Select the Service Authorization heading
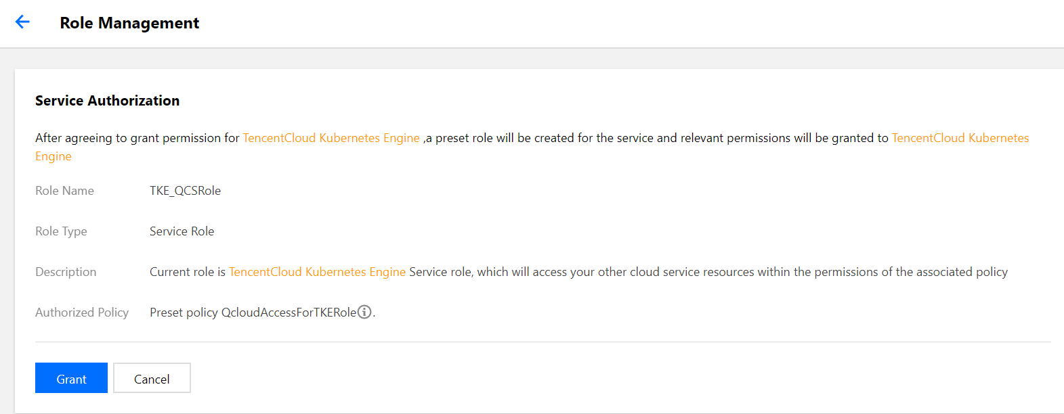Viewport: 1064px width, 414px height. (x=107, y=101)
